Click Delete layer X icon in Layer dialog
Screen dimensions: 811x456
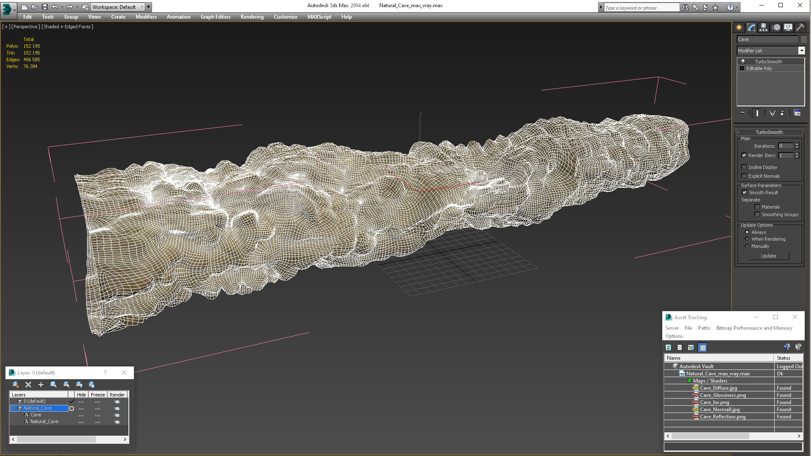[28, 385]
